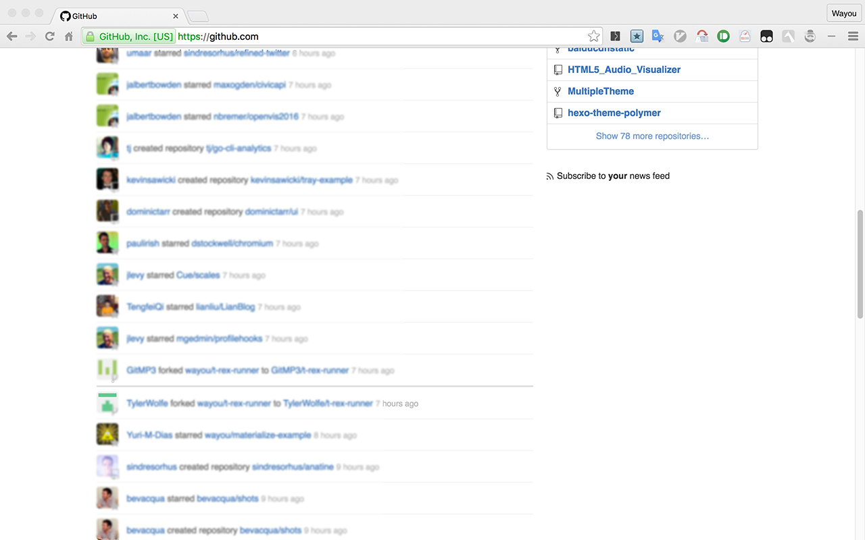The height and width of the screenshot is (540, 865).
Task: Open the umaar user profile link
Action: coord(139,53)
